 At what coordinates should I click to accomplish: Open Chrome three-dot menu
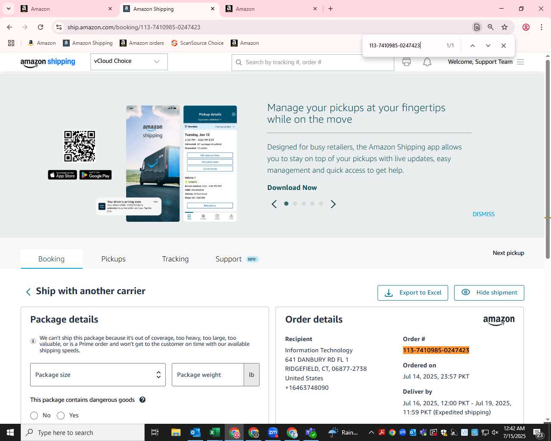point(542,27)
